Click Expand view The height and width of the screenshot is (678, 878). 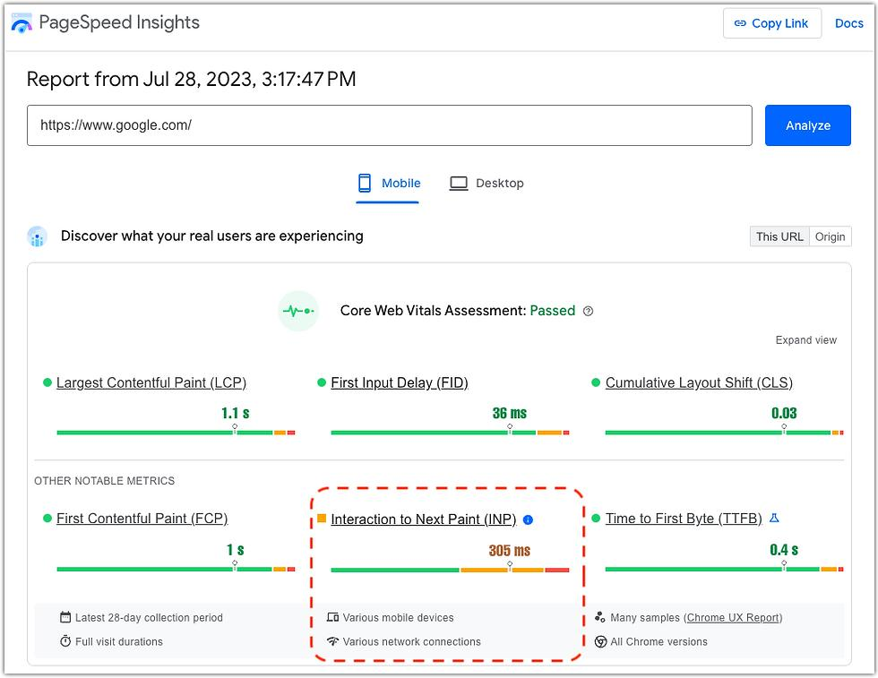[x=805, y=339]
